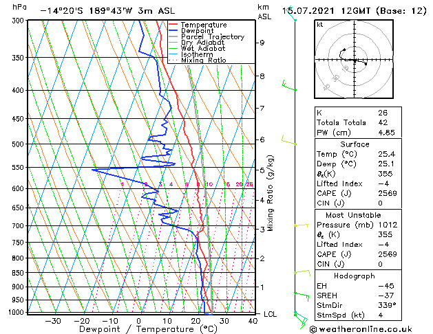Click the green wind barb near 925 hPa

(302, 297)
